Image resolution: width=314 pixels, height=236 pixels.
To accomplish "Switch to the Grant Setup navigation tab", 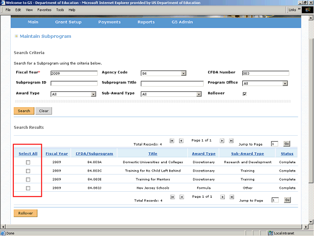I will tap(68, 22).
